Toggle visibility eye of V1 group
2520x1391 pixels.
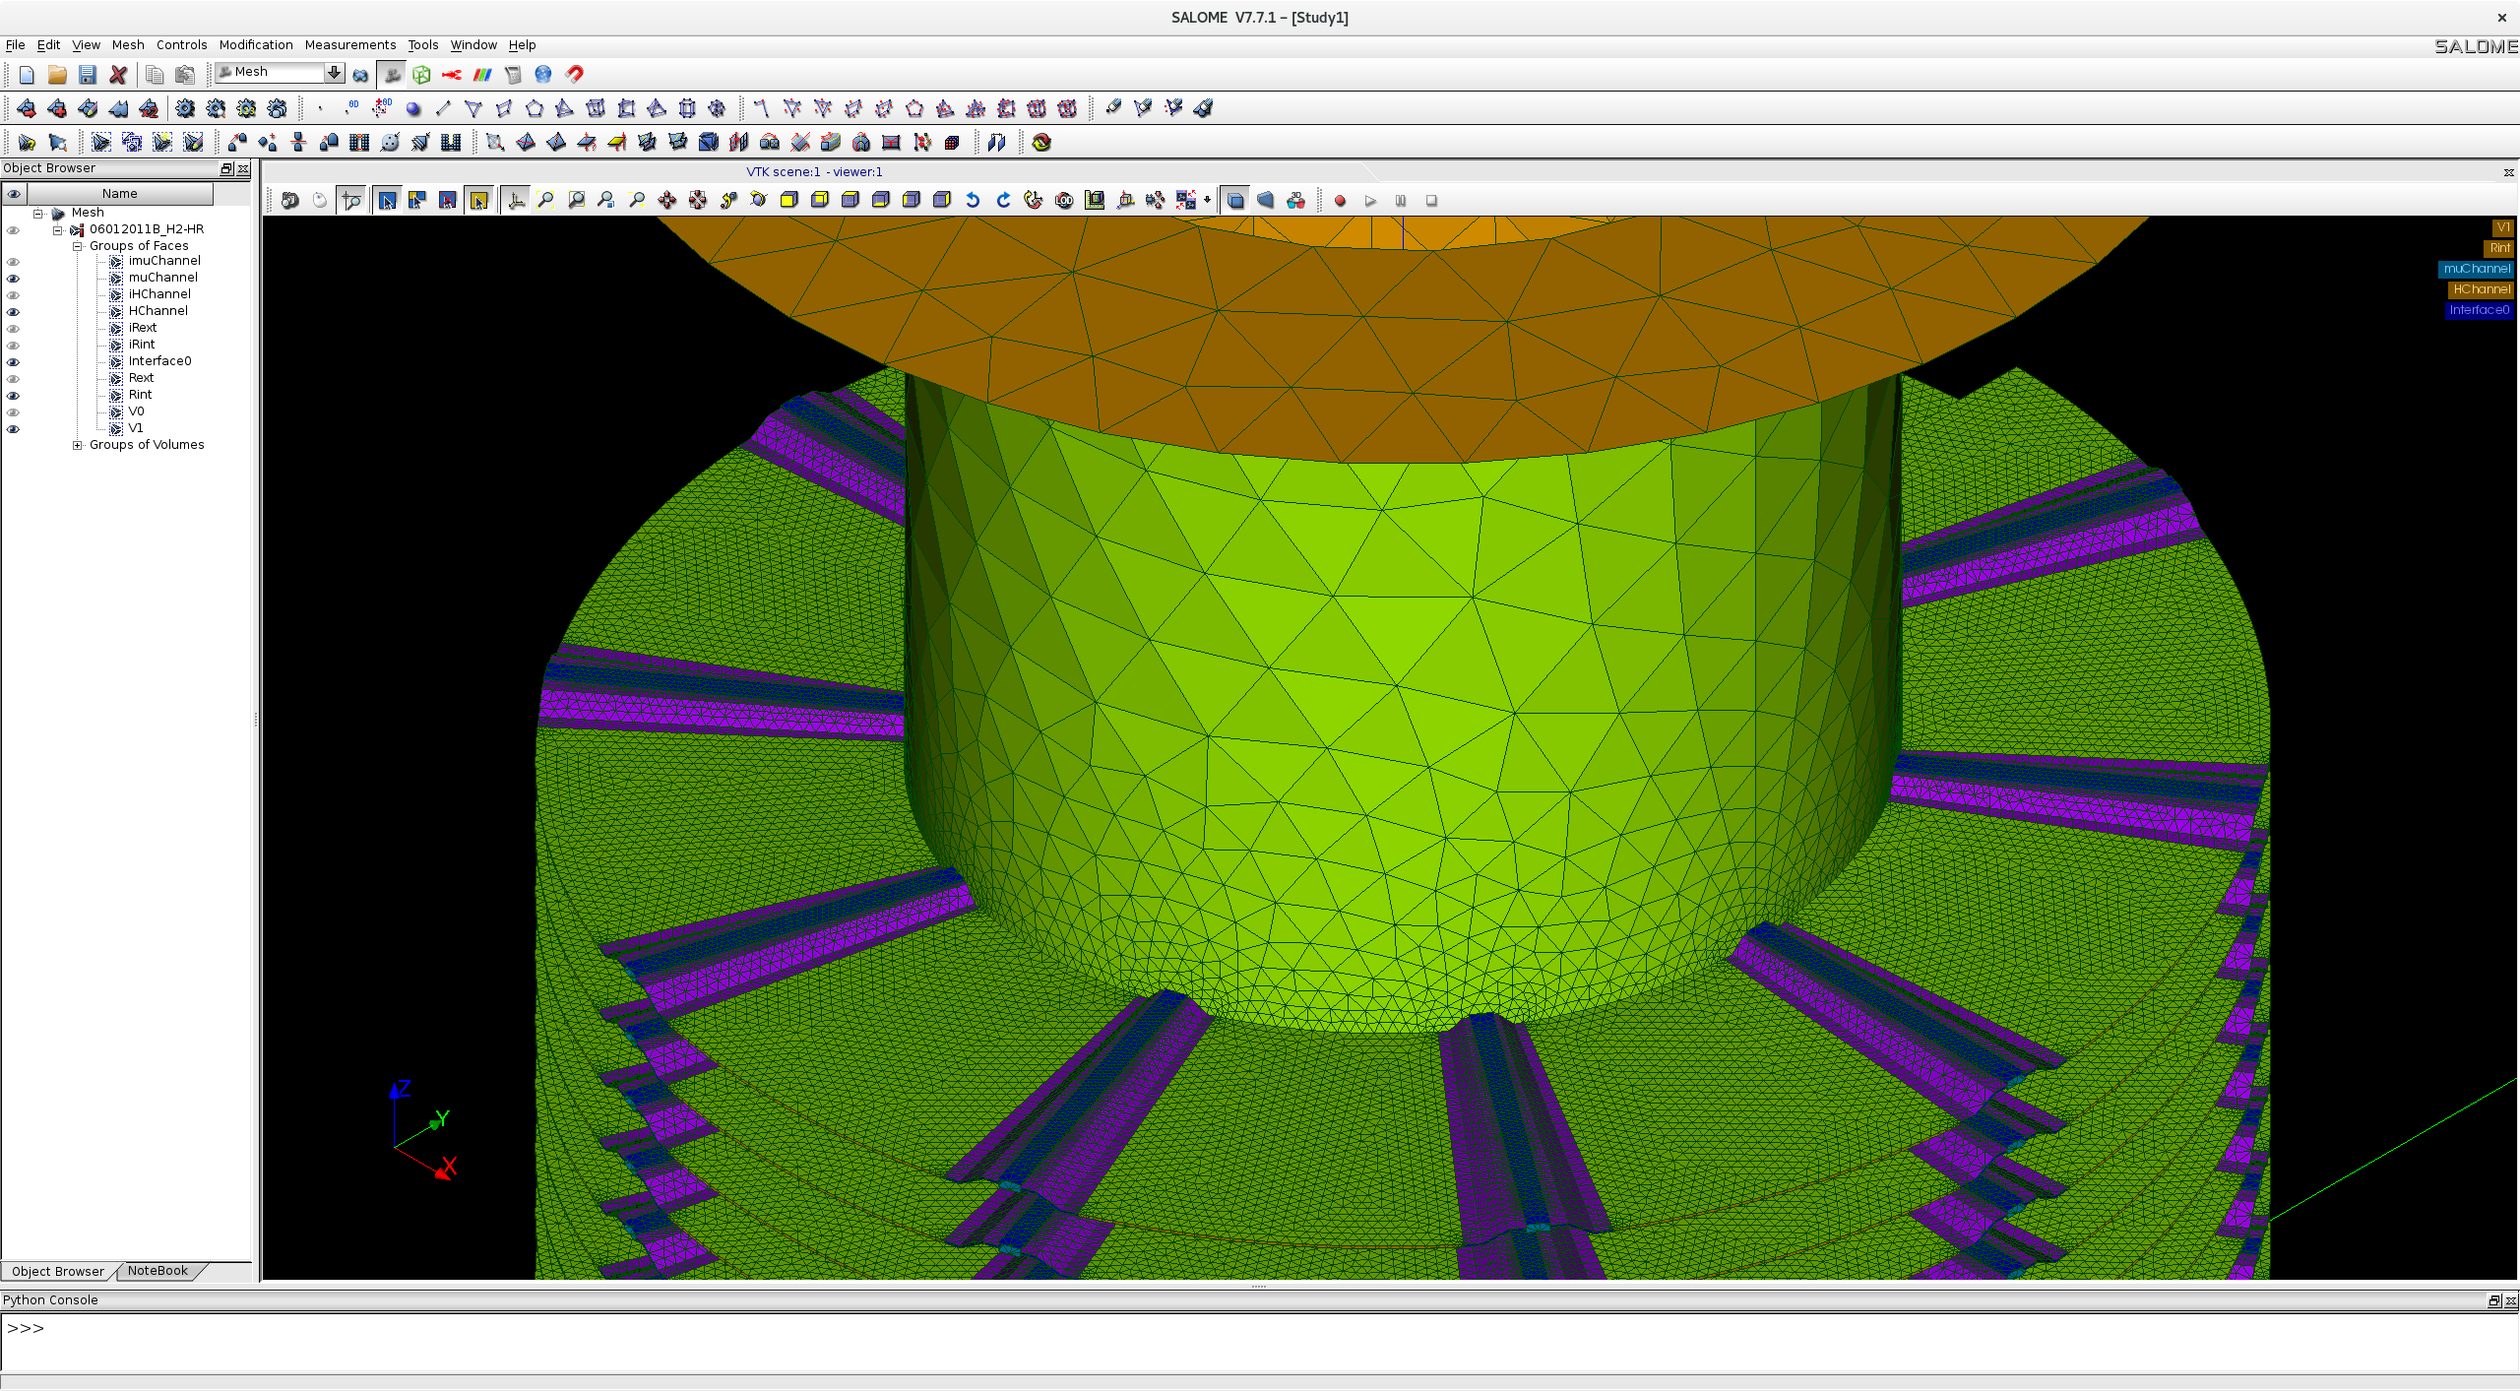(14, 429)
